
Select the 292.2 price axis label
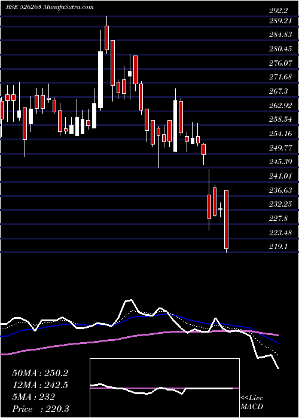279,11
